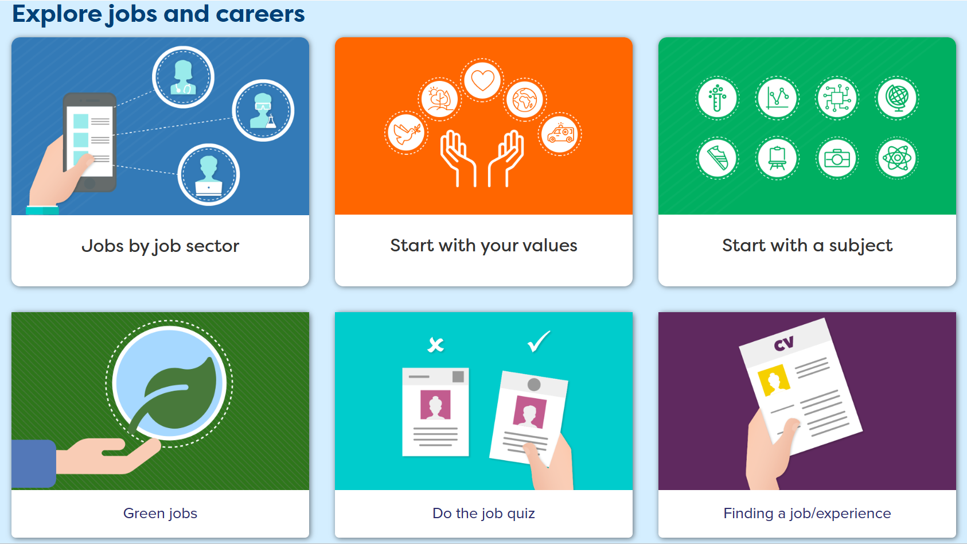Click the test tube science subject icon
Image resolution: width=967 pixels, height=544 pixels.
pos(717,98)
